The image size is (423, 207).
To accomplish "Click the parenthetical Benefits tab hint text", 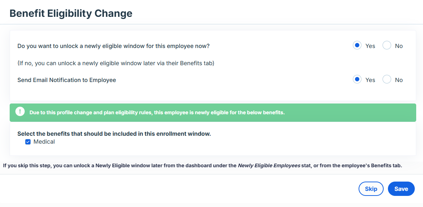I will tap(116, 63).
